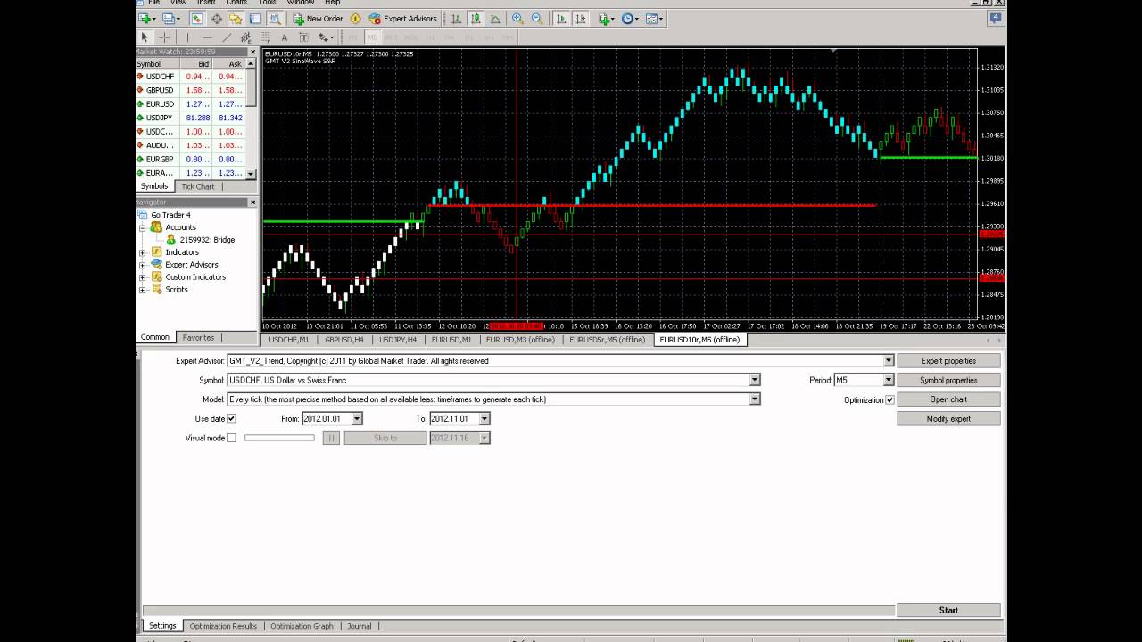1142x642 pixels.
Task: Toggle chart shift icon
Action: [581, 19]
